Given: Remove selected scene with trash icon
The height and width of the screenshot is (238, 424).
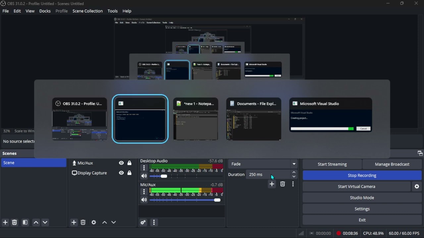Looking at the screenshot, I should click(15, 222).
